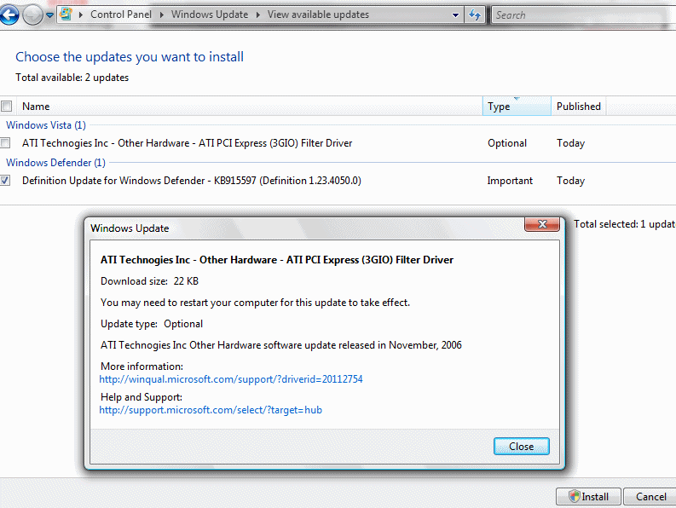Select Windows Update in the breadcrumb
This screenshot has width=676, height=508.
tap(209, 14)
